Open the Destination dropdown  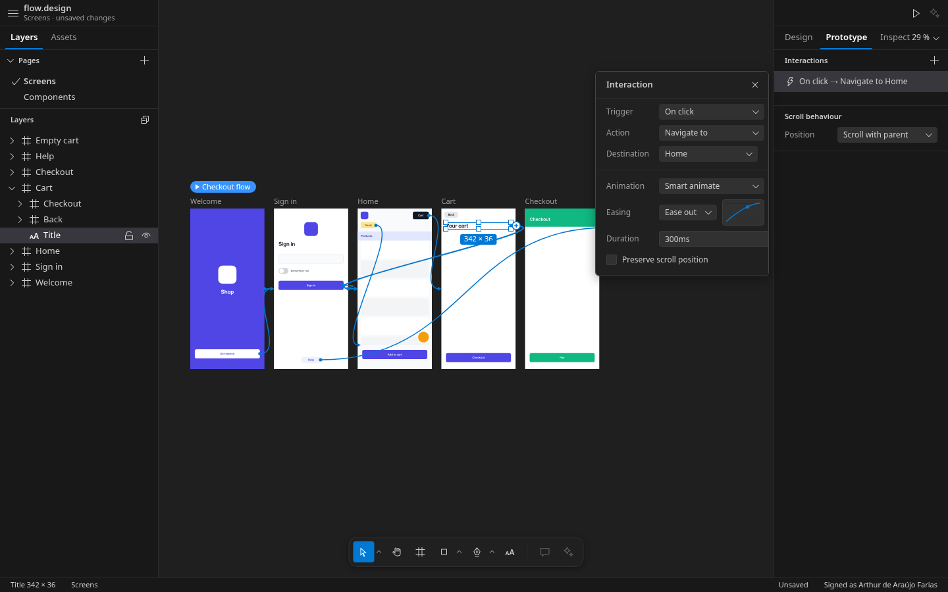tap(708, 154)
